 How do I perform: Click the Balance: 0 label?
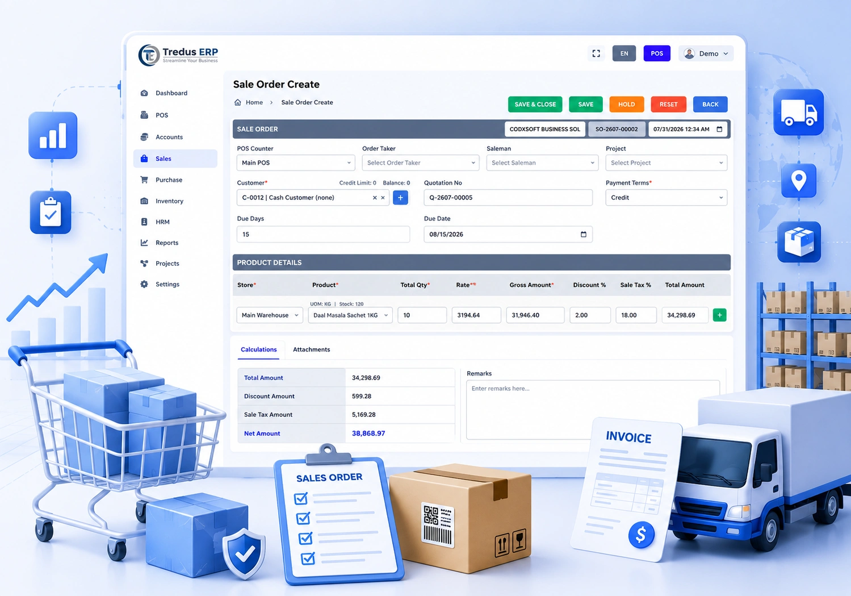pyautogui.click(x=396, y=183)
